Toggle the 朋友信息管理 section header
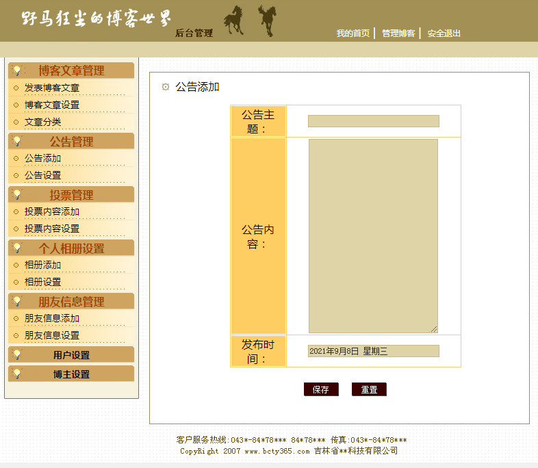The image size is (538, 468). (71, 301)
